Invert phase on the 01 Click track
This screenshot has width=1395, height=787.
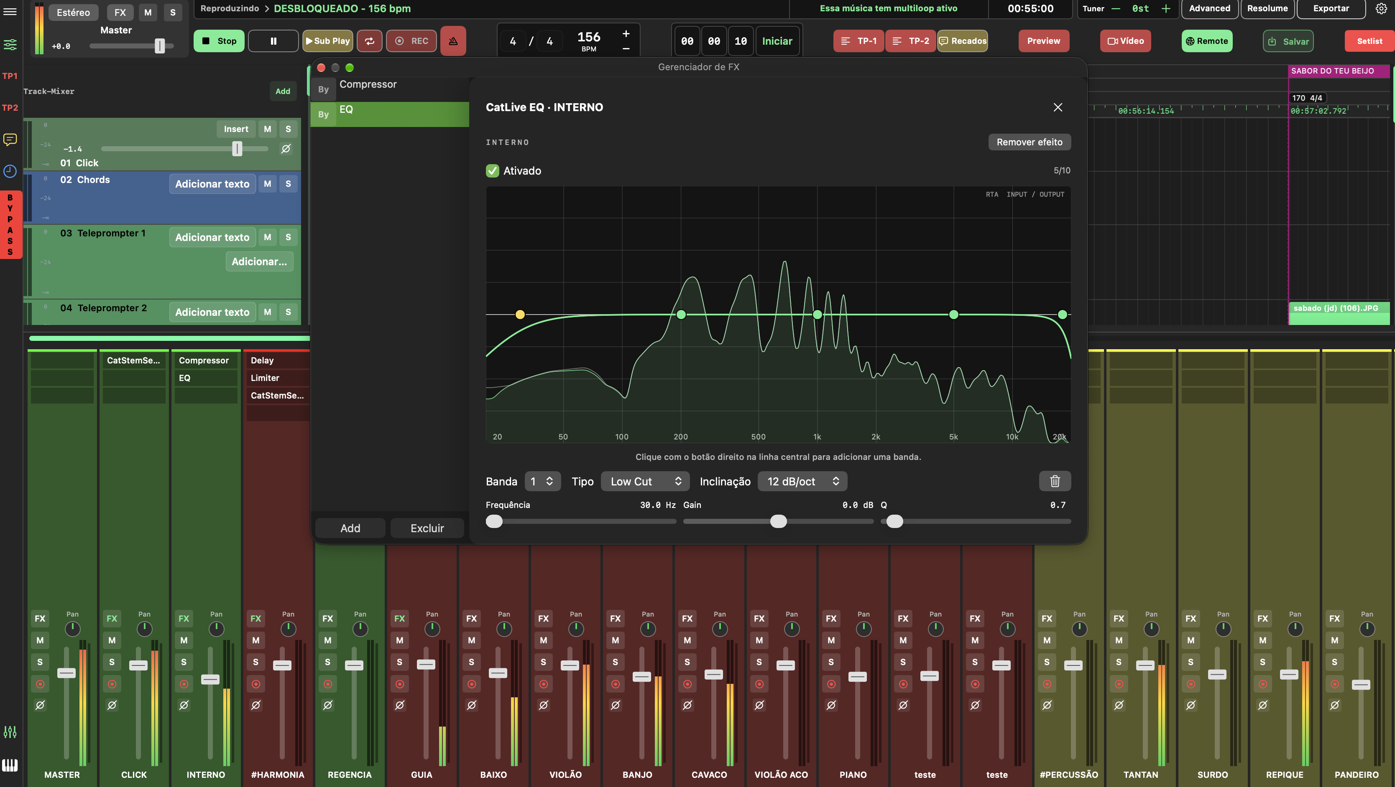(x=286, y=148)
